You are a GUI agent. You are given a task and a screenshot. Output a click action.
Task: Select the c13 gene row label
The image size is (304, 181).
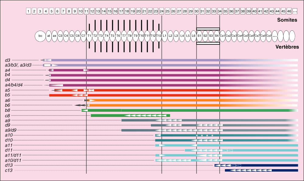click(8, 170)
